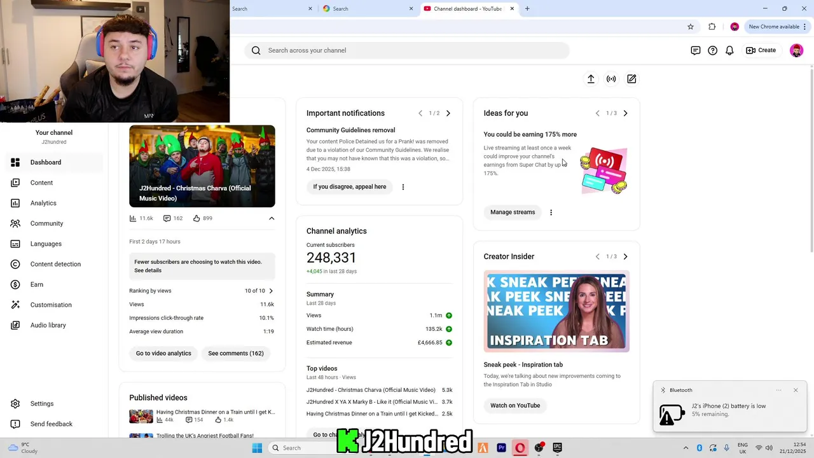Open a new browser tab
814x458 pixels.
tap(527, 9)
